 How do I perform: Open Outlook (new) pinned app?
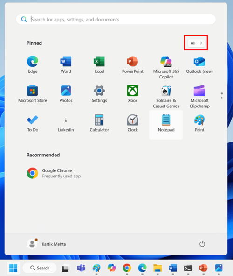point(199,64)
